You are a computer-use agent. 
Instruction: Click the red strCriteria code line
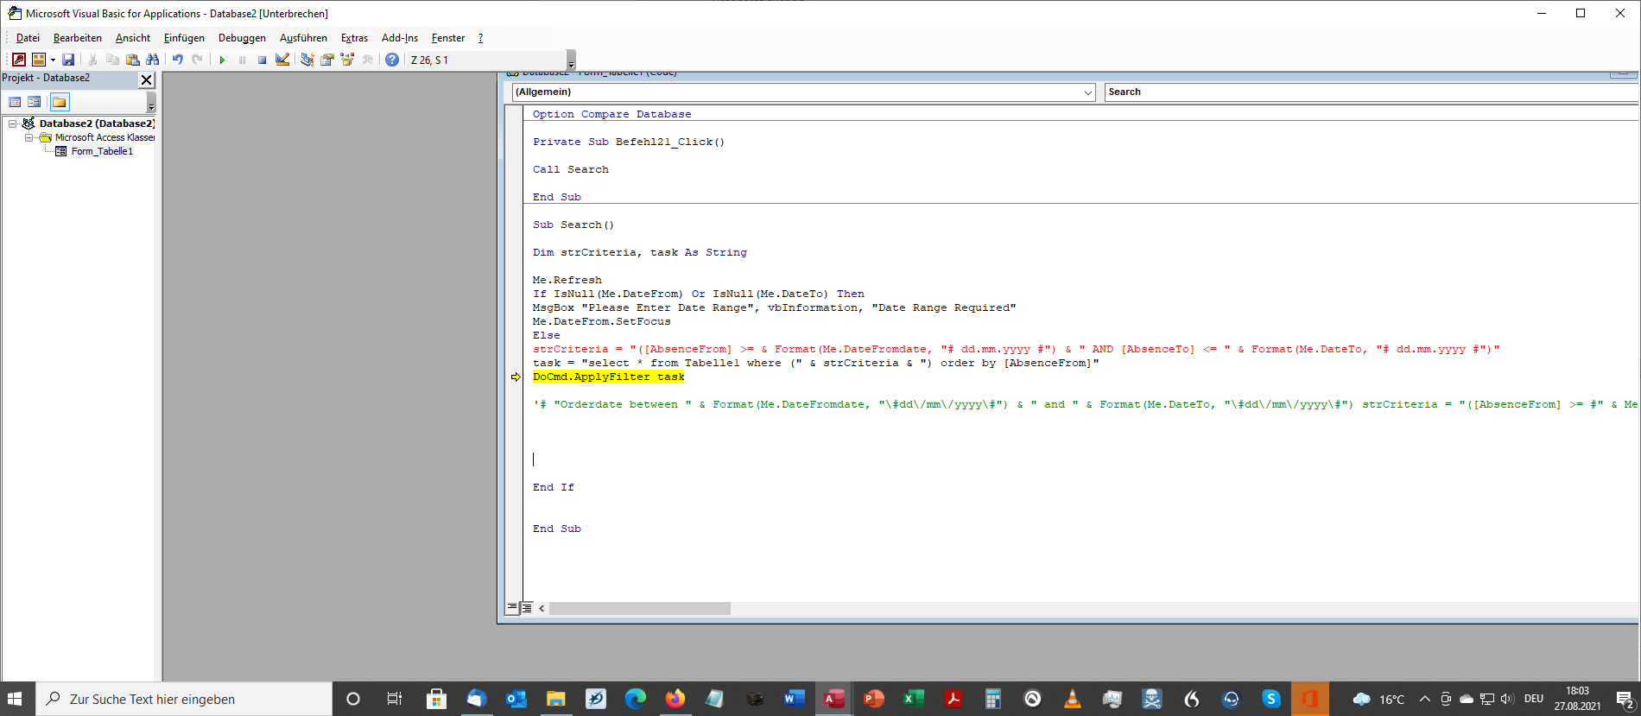click(1016, 349)
